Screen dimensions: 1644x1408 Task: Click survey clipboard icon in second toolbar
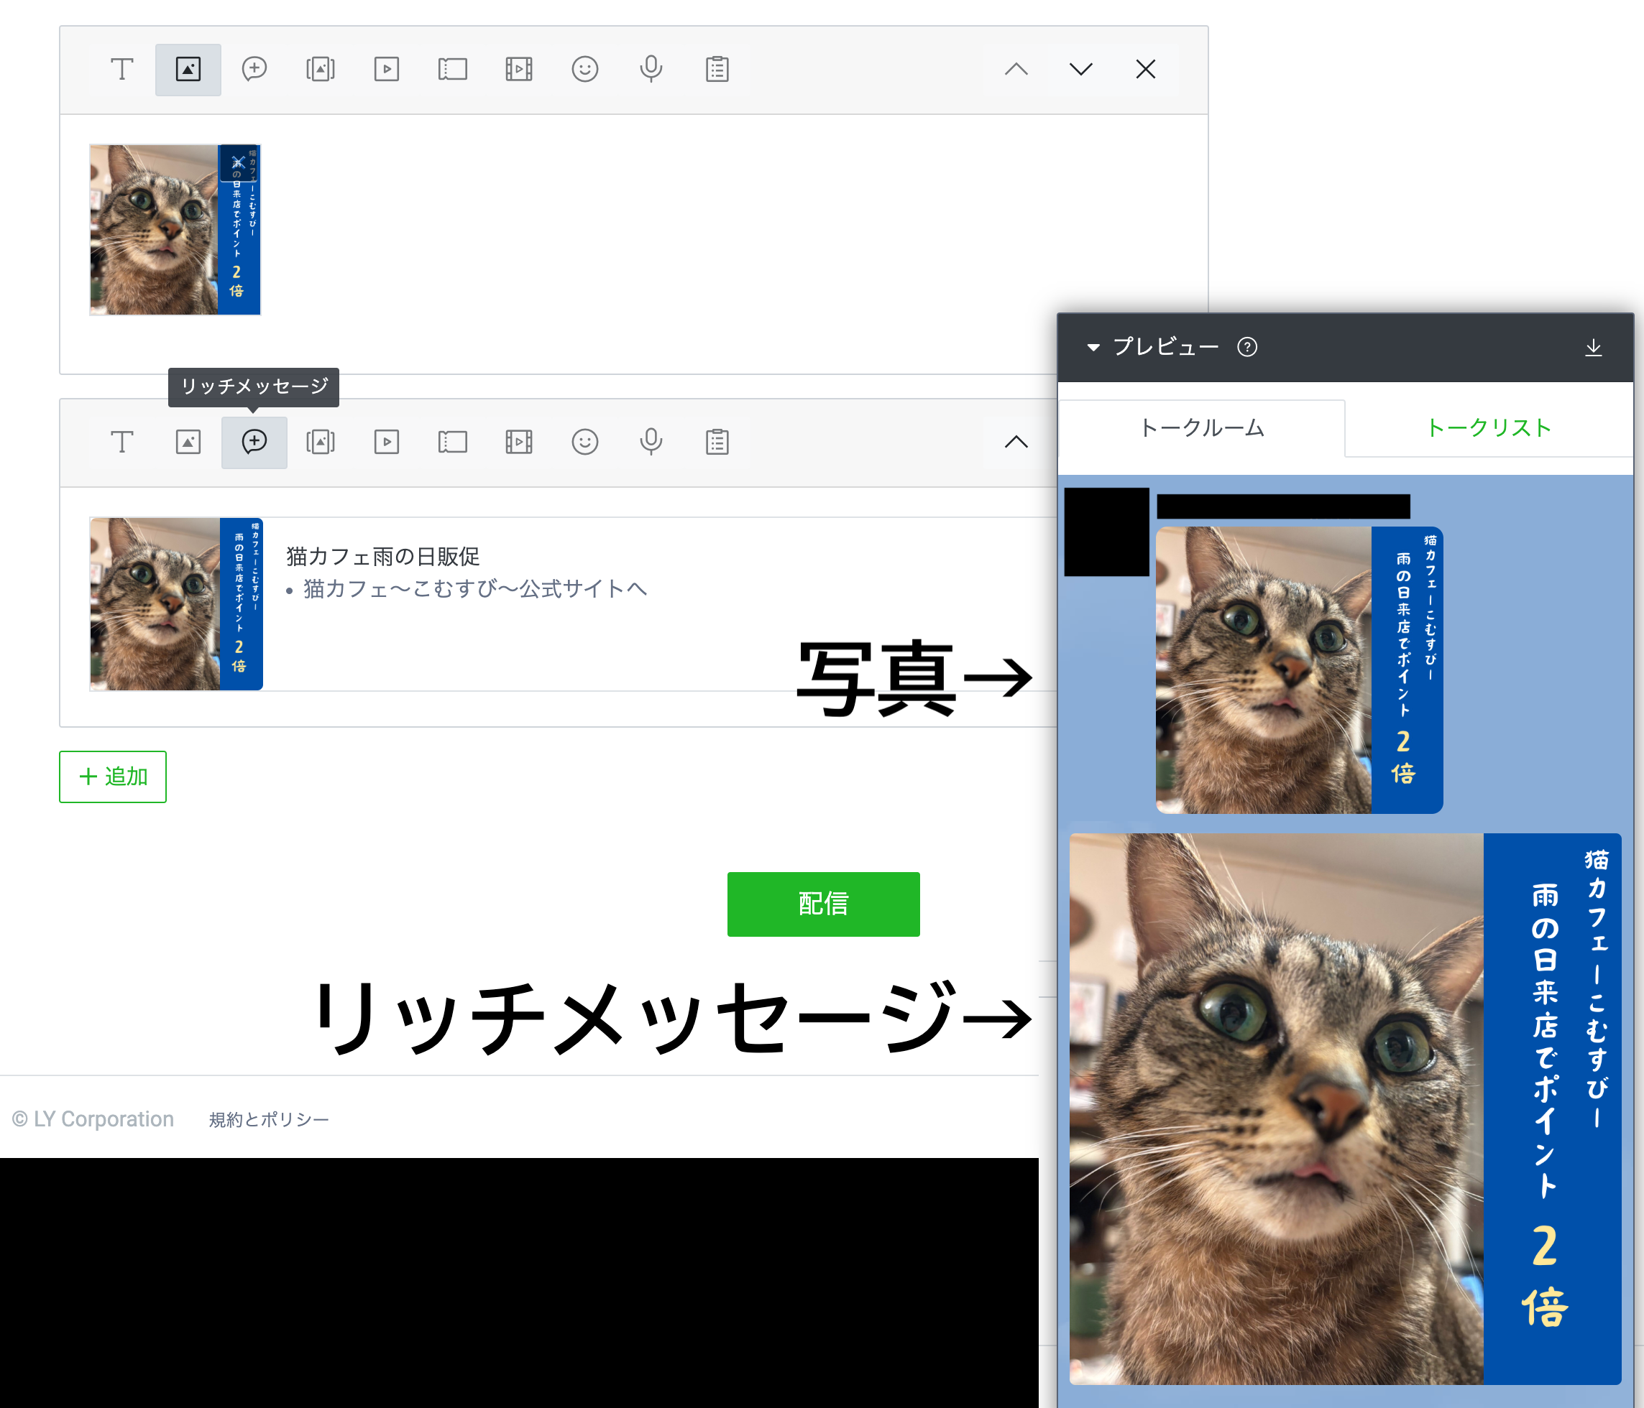[x=717, y=443]
